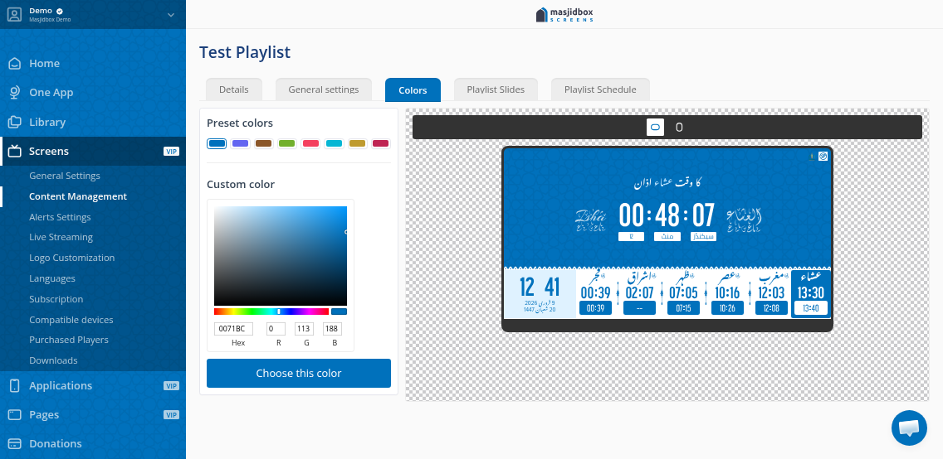Select the Pages screen icon
This screenshot has height=459, width=943.
point(14,414)
